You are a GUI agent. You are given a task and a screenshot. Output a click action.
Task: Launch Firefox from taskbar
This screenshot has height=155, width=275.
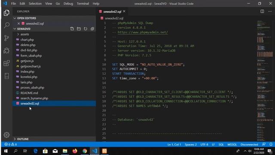pyautogui.click(x=75, y=151)
